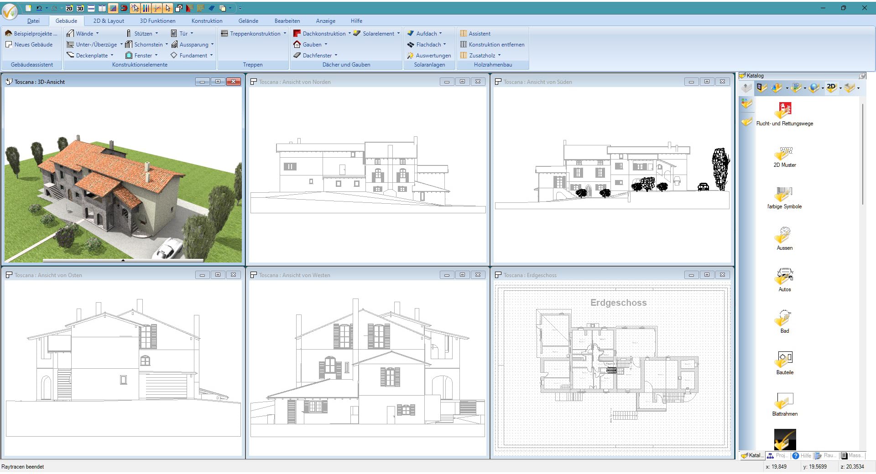The height and width of the screenshot is (474, 876).
Task: Open the 2D symbols catalog icon
Action: point(831,88)
